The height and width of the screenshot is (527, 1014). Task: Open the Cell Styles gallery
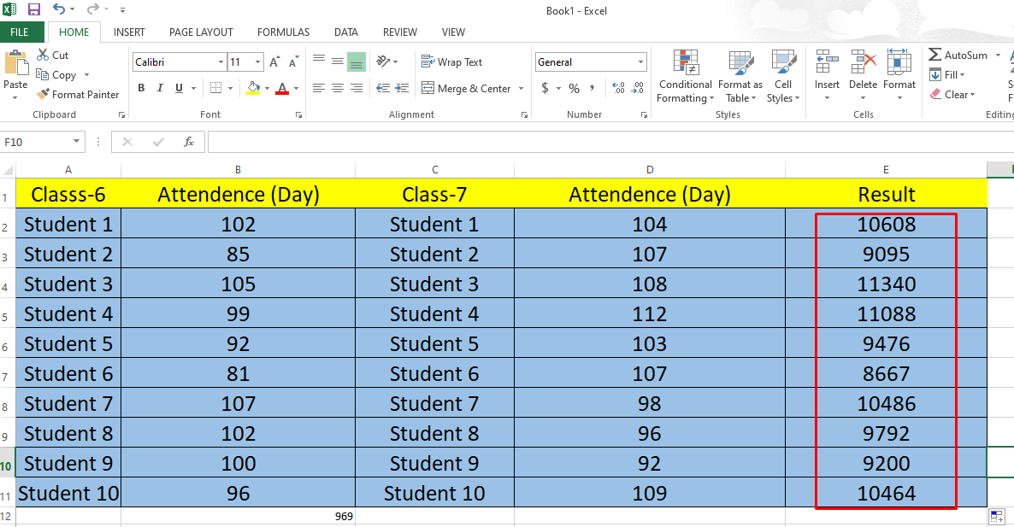click(783, 76)
